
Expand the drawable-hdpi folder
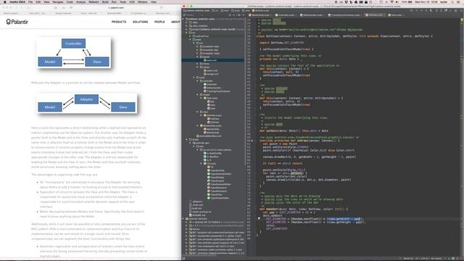click(x=198, y=46)
